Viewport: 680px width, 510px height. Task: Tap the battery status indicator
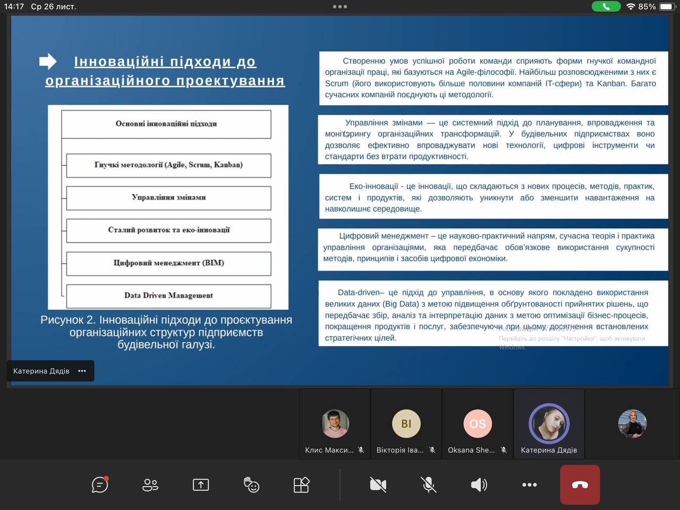tap(667, 7)
